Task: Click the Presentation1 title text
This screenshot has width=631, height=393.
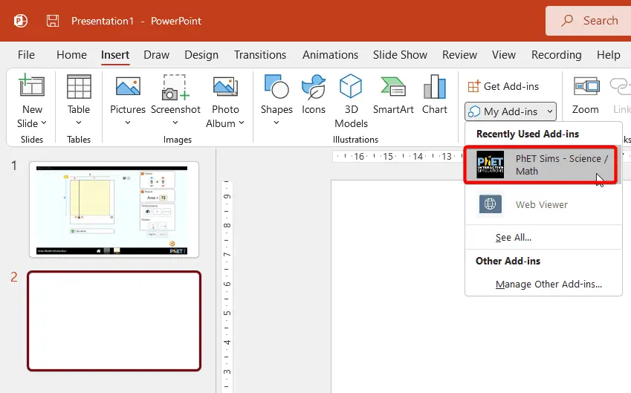Action: (103, 21)
